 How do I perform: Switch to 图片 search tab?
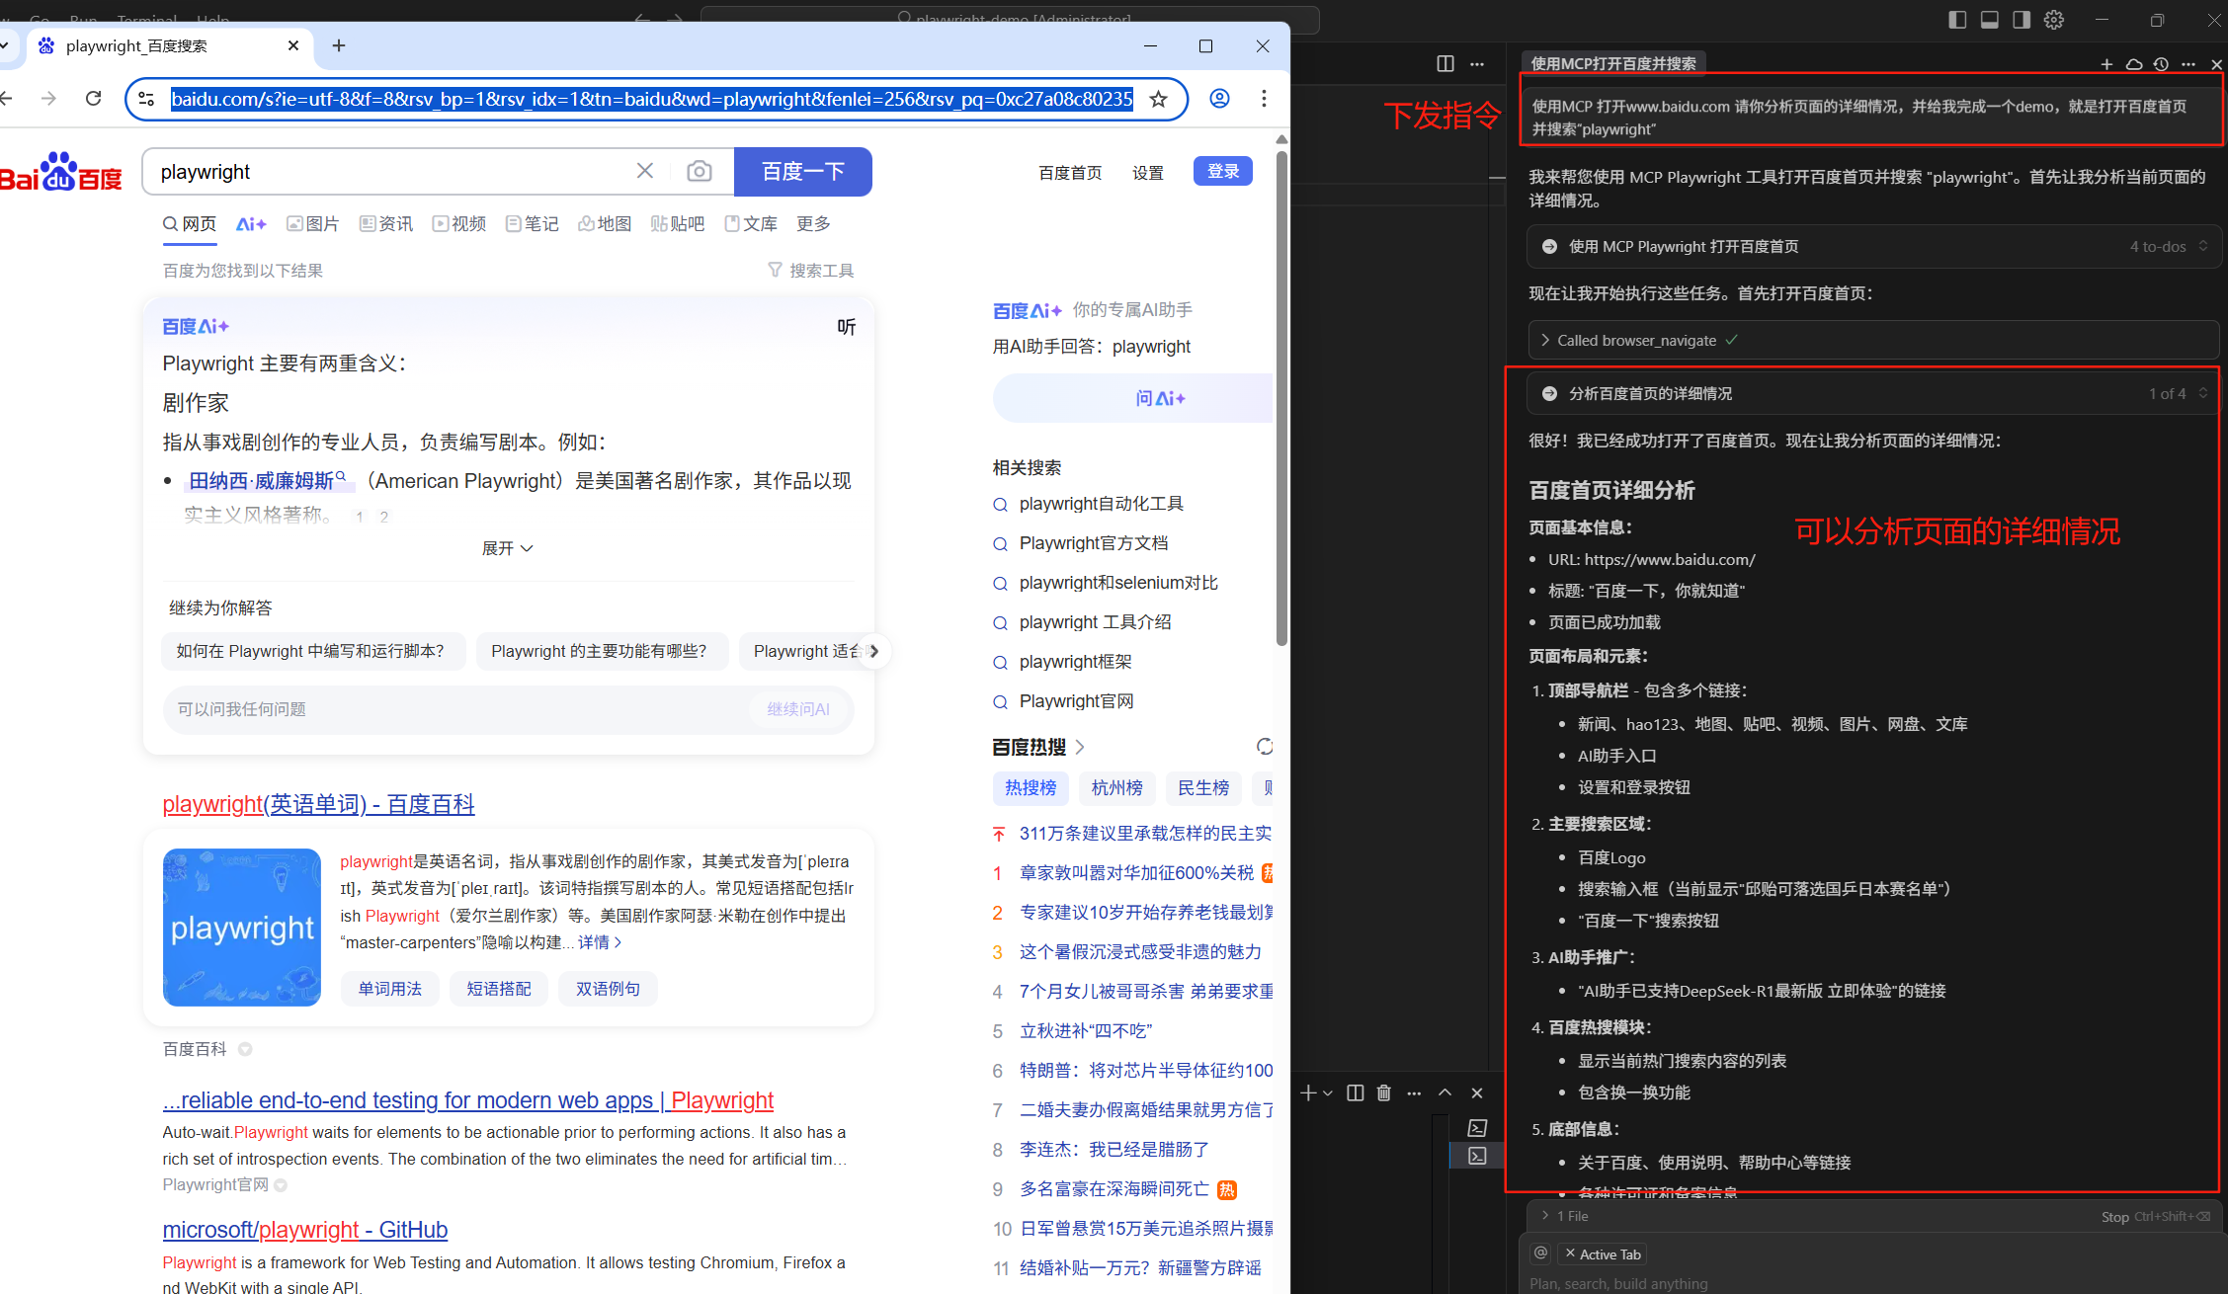click(312, 224)
